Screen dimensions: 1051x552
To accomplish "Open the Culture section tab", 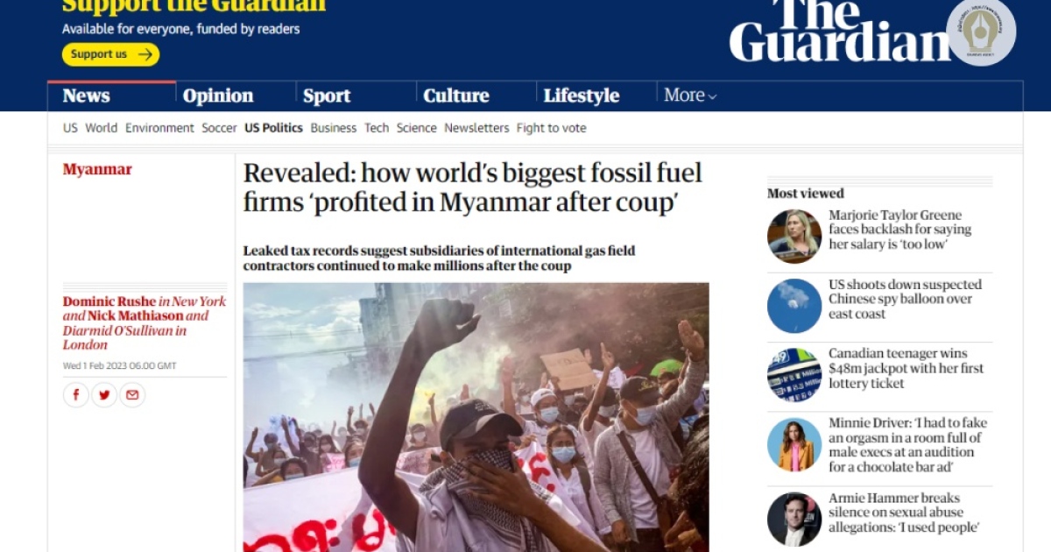I will tap(456, 96).
